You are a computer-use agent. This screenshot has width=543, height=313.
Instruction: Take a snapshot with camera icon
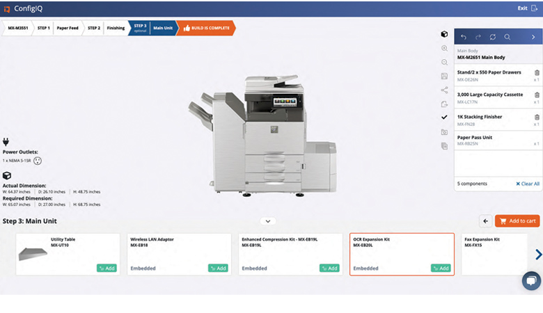click(444, 132)
